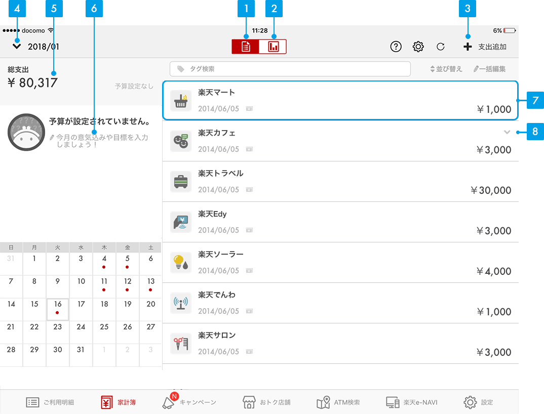Select the 楽天トラベル suitcase icon

point(181,182)
